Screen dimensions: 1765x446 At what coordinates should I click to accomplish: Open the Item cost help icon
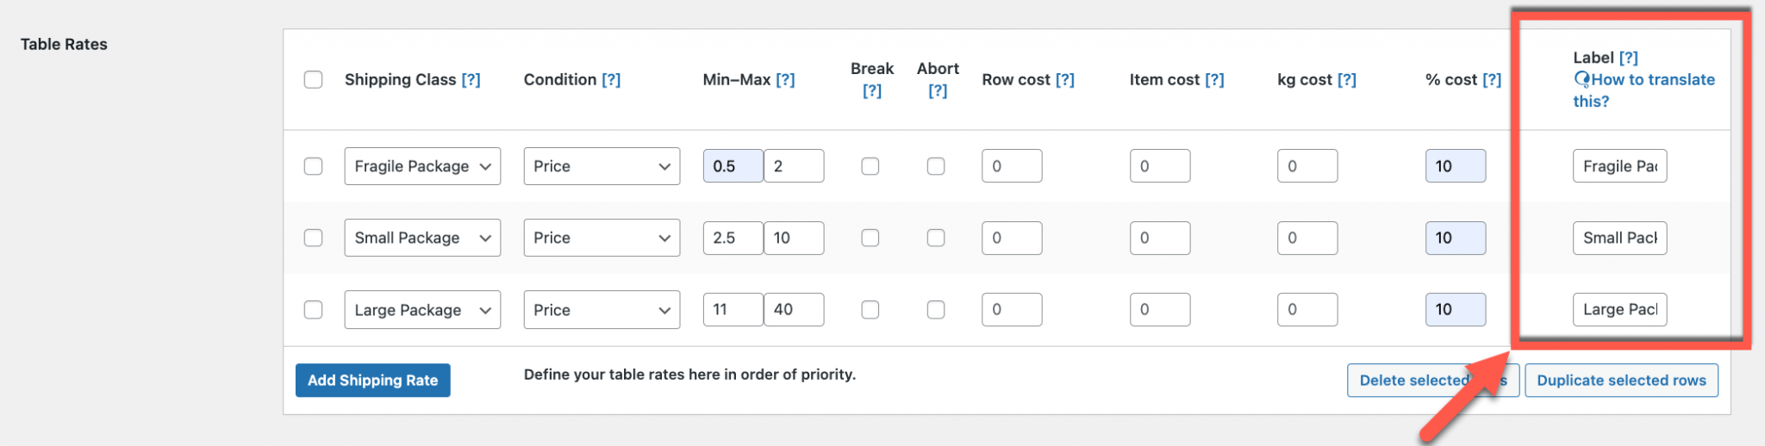1214,79
